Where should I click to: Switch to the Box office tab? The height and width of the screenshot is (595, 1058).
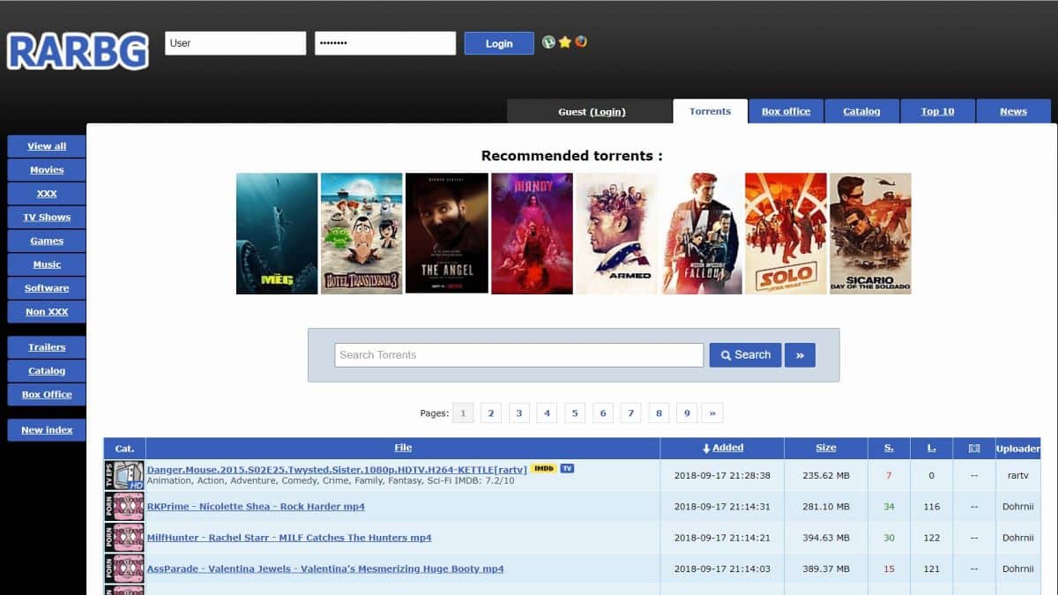[x=786, y=111]
